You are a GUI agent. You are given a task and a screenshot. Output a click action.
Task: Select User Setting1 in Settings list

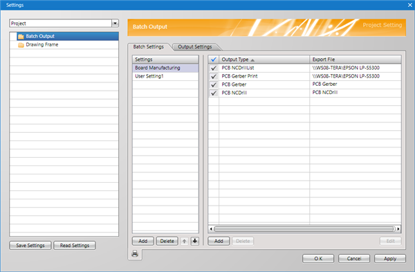point(165,76)
